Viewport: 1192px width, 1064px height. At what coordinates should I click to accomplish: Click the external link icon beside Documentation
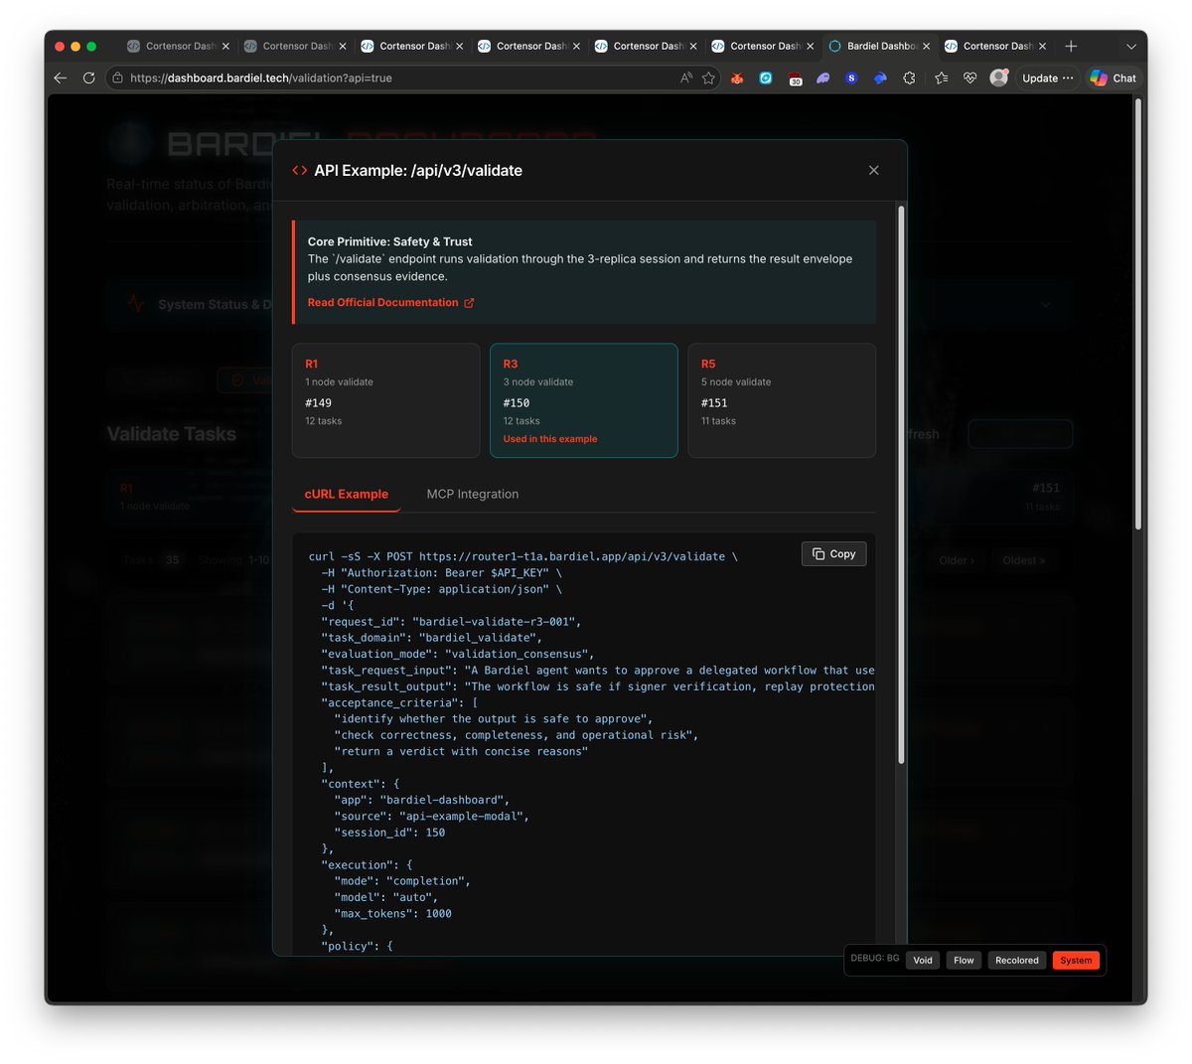[469, 303]
